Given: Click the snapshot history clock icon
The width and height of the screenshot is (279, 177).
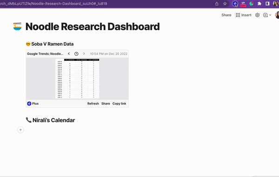Looking at the screenshot, I should [76, 54].
